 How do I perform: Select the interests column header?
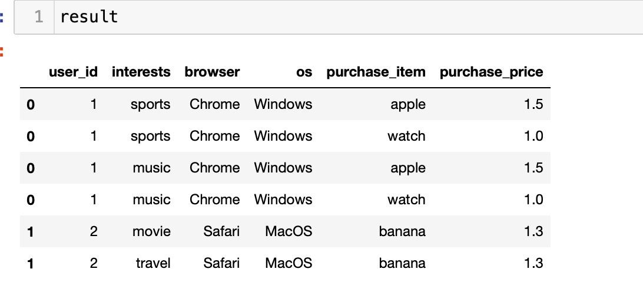[141, 72]
